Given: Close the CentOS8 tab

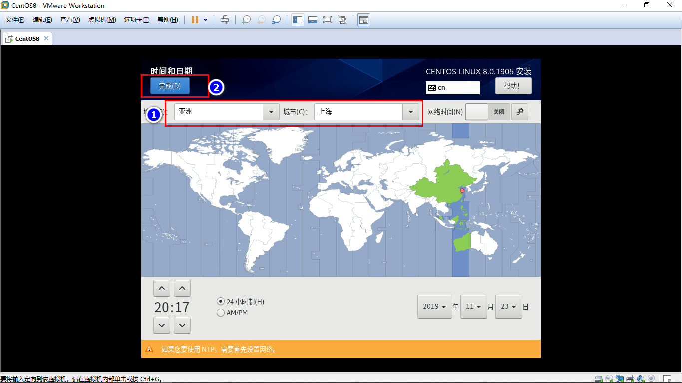Looking at the screenshot, I should [46, 38].
